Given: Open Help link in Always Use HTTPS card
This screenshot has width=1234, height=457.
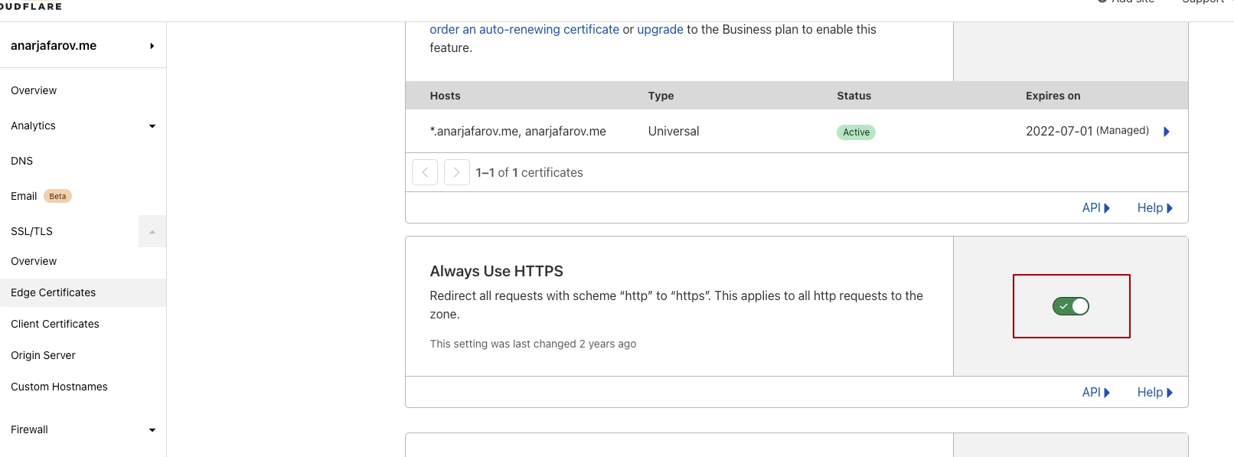Looking at the screenshot, I should pos(1155,392).
